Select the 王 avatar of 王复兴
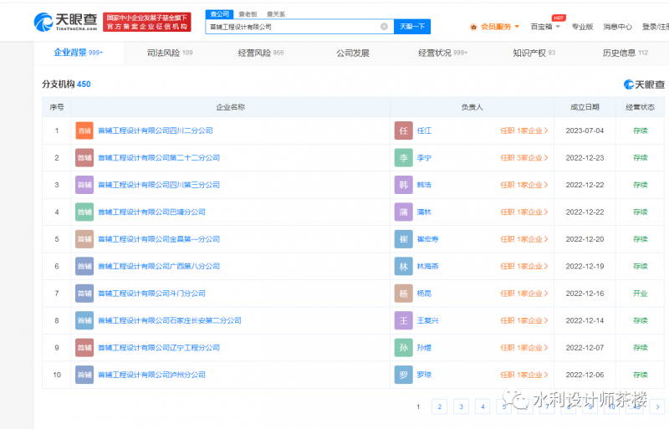This screenshot has height=429, width=669. point(404,320)
